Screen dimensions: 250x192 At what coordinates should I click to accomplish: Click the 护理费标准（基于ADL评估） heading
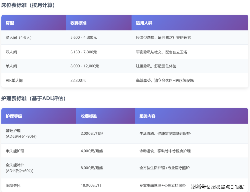coord(33,98)
